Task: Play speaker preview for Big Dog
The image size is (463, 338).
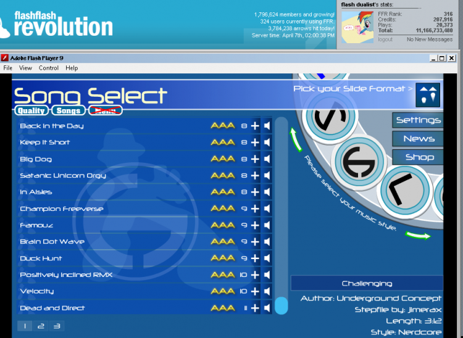Action: [267, 159]
